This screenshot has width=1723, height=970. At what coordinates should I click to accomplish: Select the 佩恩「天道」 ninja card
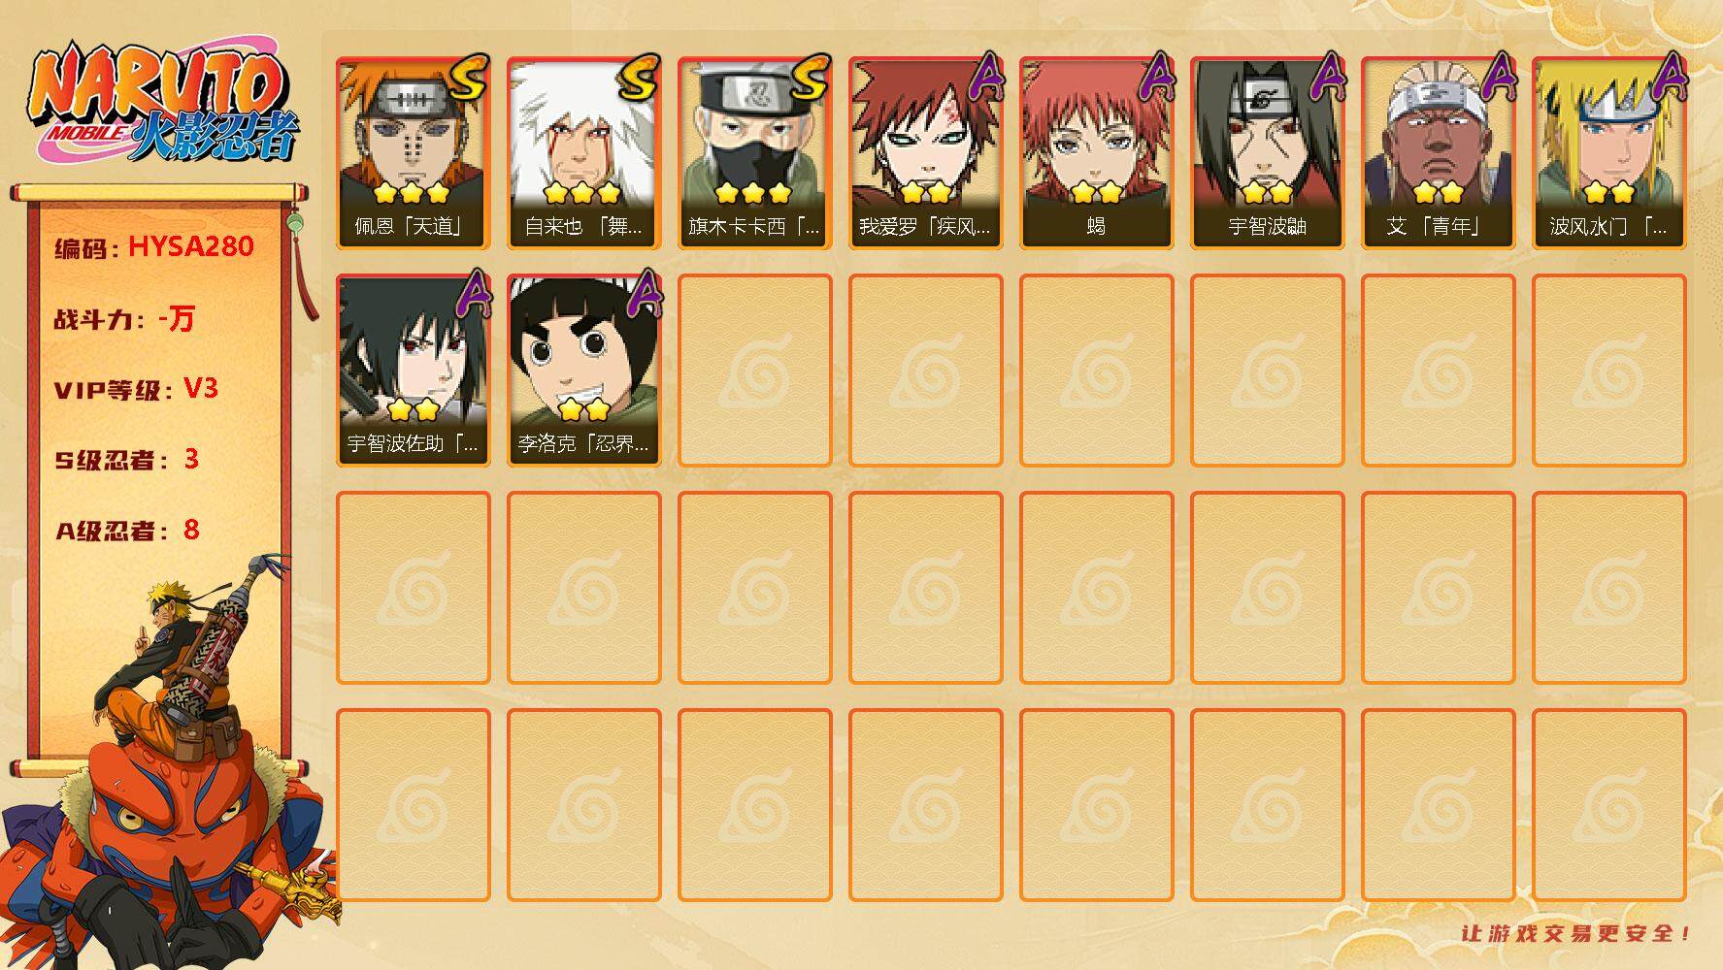pos(413,153)
